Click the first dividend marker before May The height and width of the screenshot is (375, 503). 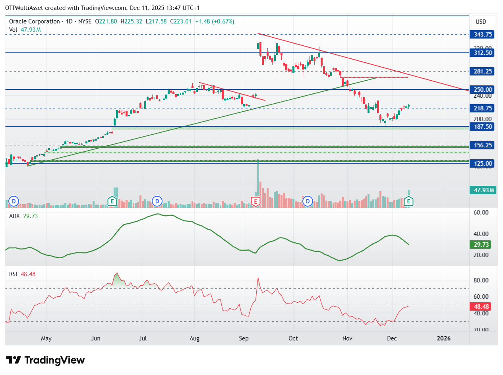[14, 201]
